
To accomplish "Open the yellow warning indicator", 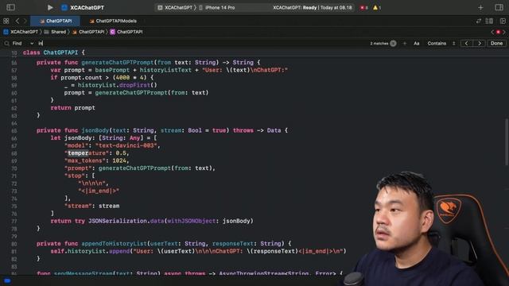I will [x=377, y=7].
